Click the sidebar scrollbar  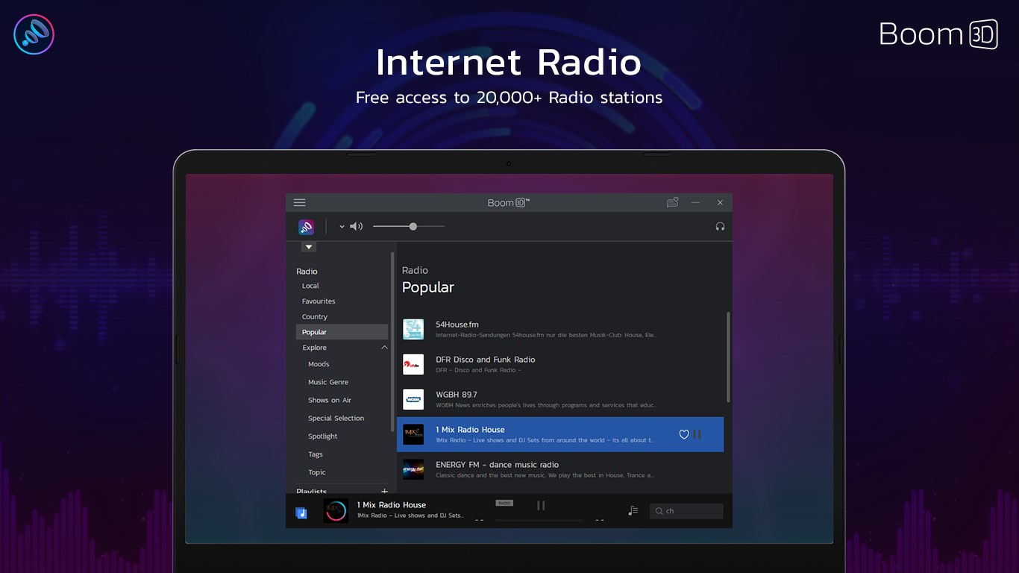point(392,342)
